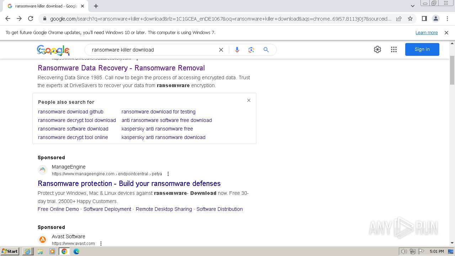Screen dimensions: 455x256
Task: Open network status tray icon
Action: point(413,251)
